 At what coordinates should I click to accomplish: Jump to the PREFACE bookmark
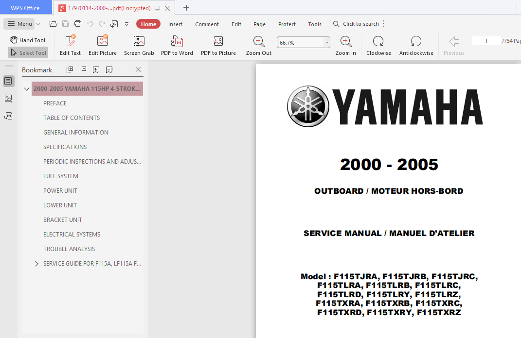click(x=55, y=103)
